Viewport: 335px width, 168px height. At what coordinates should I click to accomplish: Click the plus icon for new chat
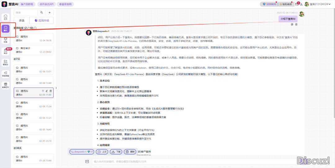point(50,13)
